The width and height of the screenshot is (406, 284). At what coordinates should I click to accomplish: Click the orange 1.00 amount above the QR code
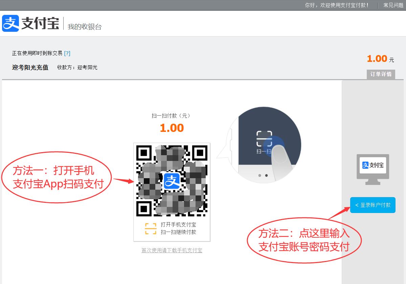(x=172, y=128)
